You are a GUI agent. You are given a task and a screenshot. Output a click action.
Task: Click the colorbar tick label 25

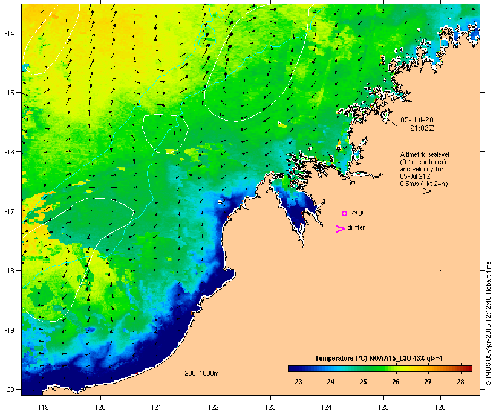[363, 382]
